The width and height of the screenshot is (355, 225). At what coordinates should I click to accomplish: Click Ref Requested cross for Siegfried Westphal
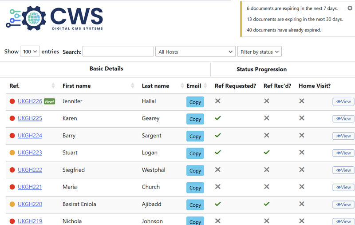click(218, 169)
